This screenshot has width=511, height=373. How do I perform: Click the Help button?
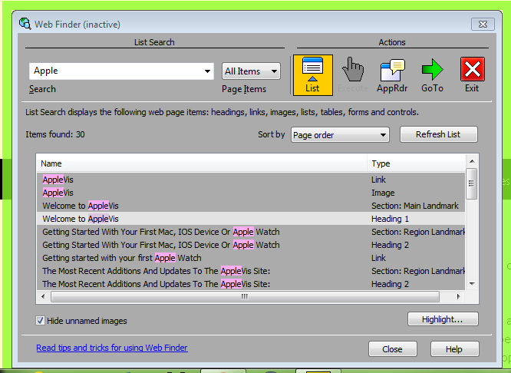tap(454, 349)
